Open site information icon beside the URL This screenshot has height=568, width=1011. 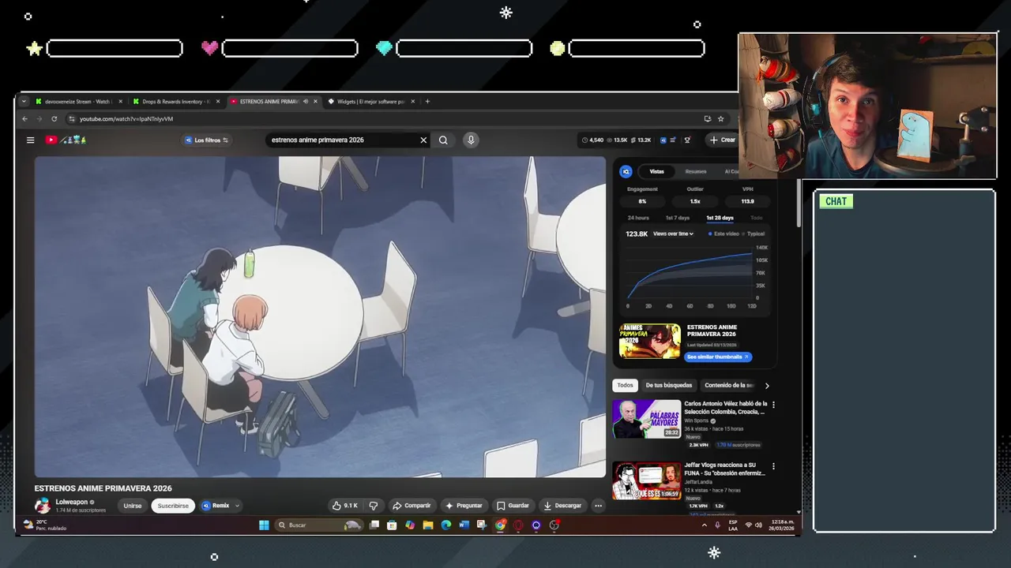[x=72, y=118]
